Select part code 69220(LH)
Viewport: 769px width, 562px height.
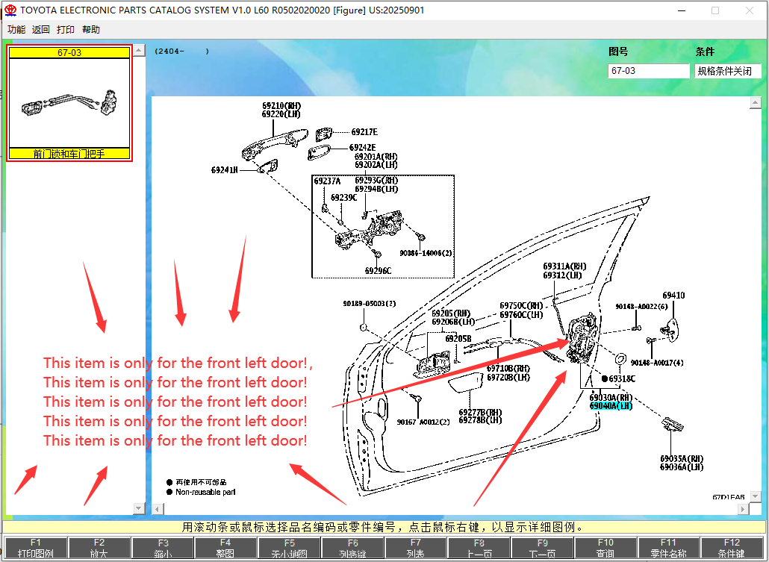click(x=281, y=114)
